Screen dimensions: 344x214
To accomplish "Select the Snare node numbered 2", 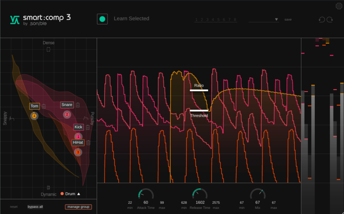I will click(67, 115).
